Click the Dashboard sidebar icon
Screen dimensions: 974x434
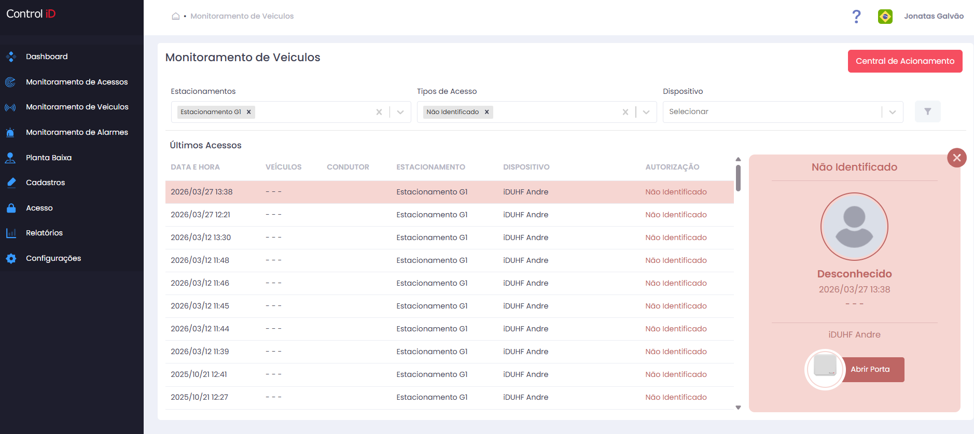[x=11, y=57]
